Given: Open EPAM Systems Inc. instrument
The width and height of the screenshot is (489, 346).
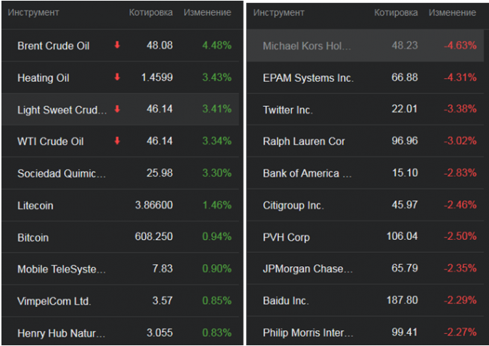Looking at the screenshot, I should 308,77.
